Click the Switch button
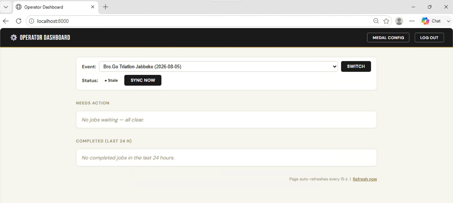Viewport: 453px width, 203px height. pyautogui.click(x=356, y=66)
